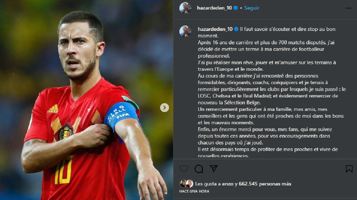Click the header profile avatar
This screenshot has height=200, width=357.
click(185, 8)
